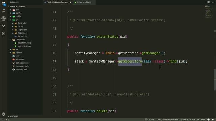216x121 pixels.
Task: Change PHP language mode
Action: [203, 120]
